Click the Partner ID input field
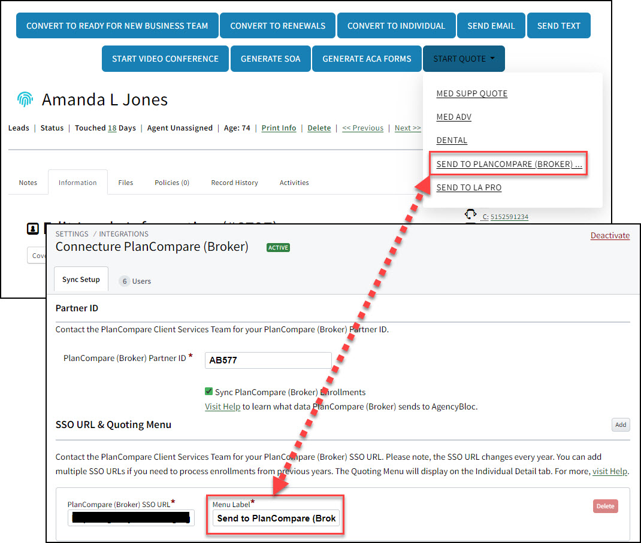 268,360
